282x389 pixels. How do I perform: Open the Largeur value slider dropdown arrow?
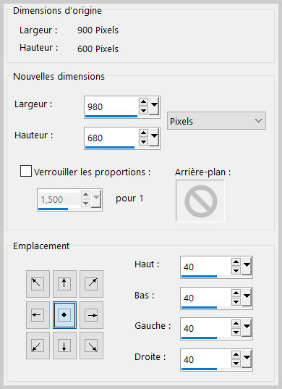[154, 106]
